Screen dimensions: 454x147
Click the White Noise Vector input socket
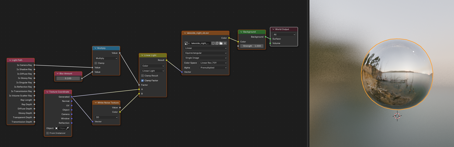click(93, 121)
